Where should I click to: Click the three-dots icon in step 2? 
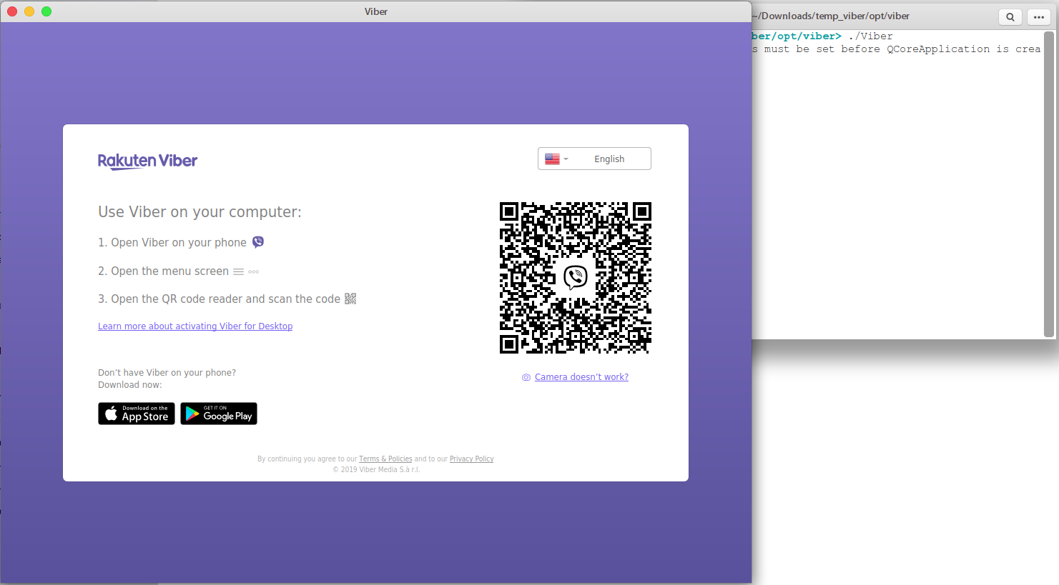tap(253, 271)
